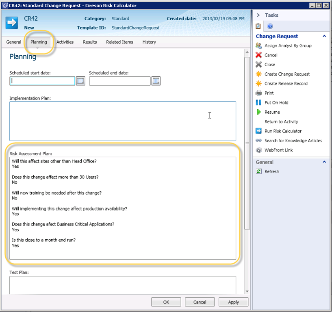This screenshot has height=312, width=332.
Task: Collapse the Change Request task section
Action: tap(324, 36)
